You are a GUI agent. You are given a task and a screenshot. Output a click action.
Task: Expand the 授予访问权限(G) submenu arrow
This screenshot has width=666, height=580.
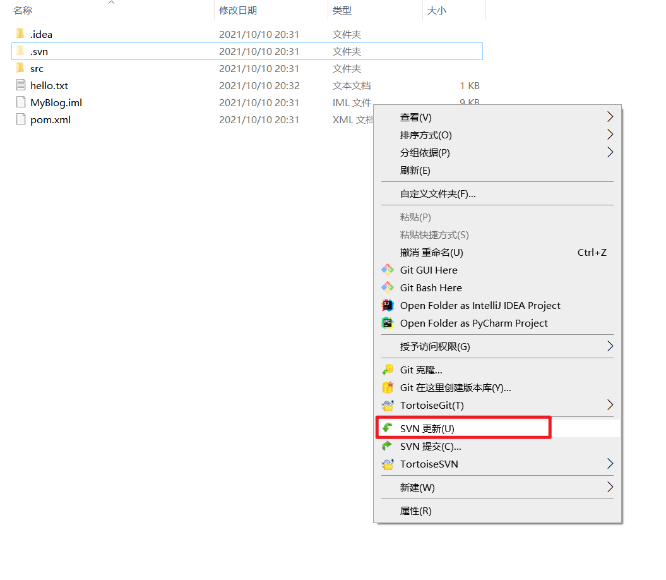coord(610,346)
